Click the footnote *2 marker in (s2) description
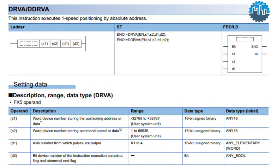Screen dimensions: 271x167 click(x=120, y=129)
